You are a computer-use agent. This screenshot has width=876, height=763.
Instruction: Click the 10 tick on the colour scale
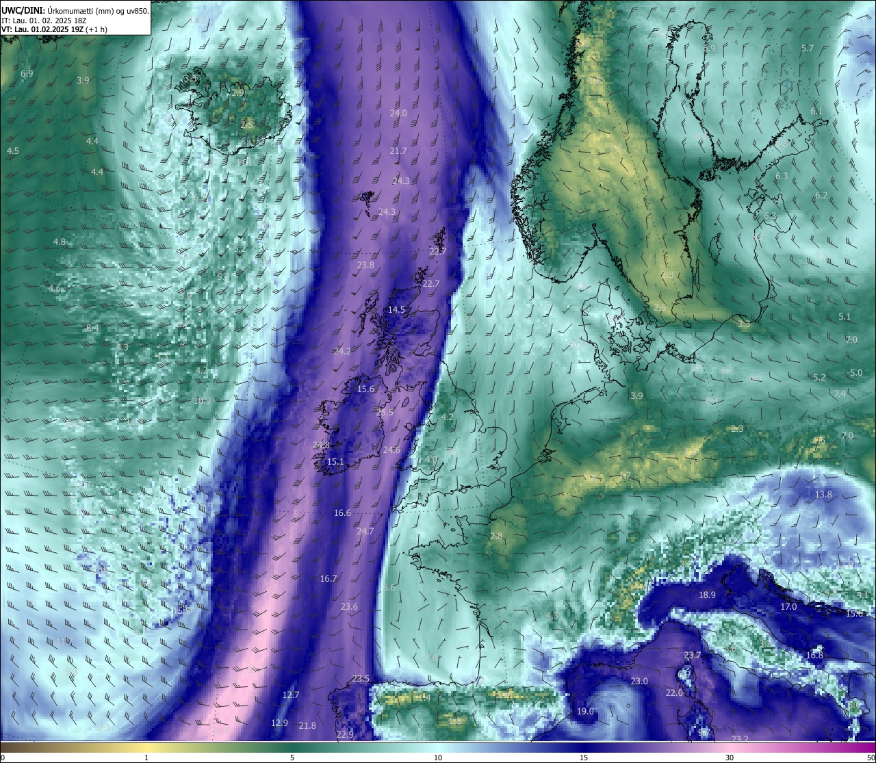(438, 758)
